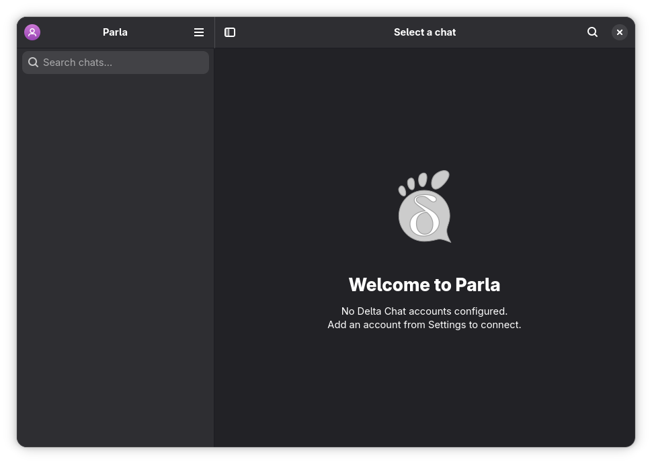Click 'No Delta Chat accounts configured.' text

pos(425,311)
